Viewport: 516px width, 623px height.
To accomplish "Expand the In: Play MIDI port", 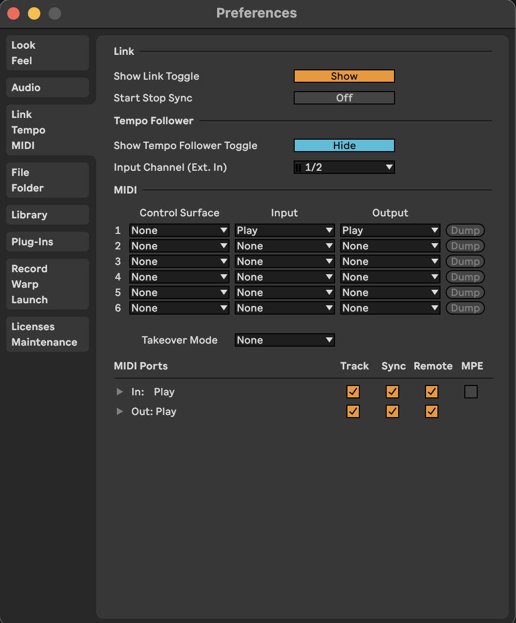I will (120, 392).
